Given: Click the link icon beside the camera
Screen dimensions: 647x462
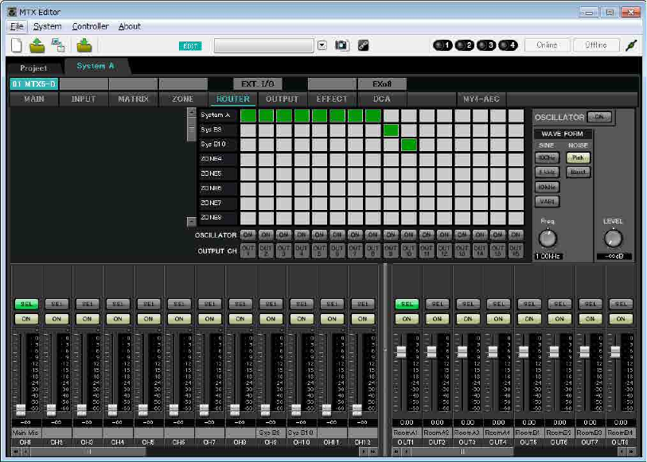Looking at the screenshot, I should point(363,45).
